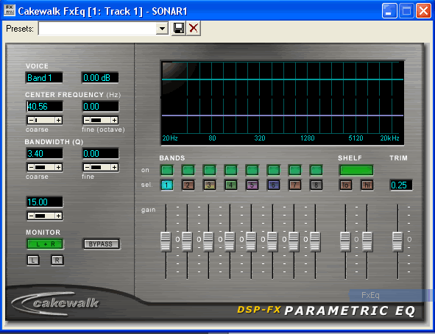Select band 7 with sel button
Image resolution: width=435 pixels, height=334 pixels.
coord(295,185)
